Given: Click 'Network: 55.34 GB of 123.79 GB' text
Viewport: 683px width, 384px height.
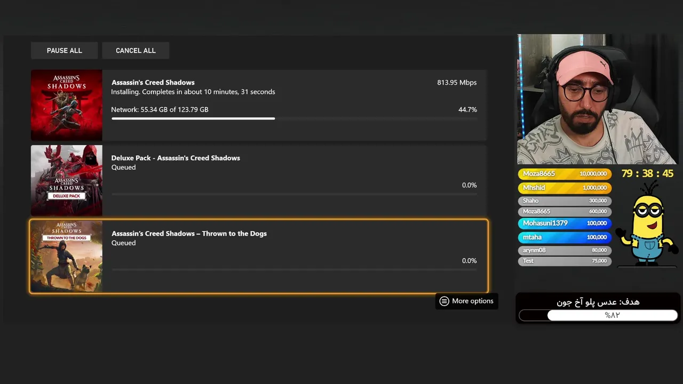Looking at the screenshot, I should 160,109.
